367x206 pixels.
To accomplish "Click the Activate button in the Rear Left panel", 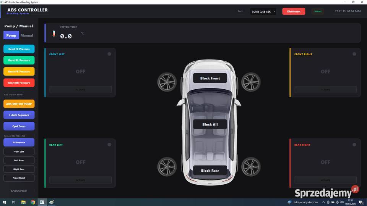I will pyautogui.click(x=80, y=180).
